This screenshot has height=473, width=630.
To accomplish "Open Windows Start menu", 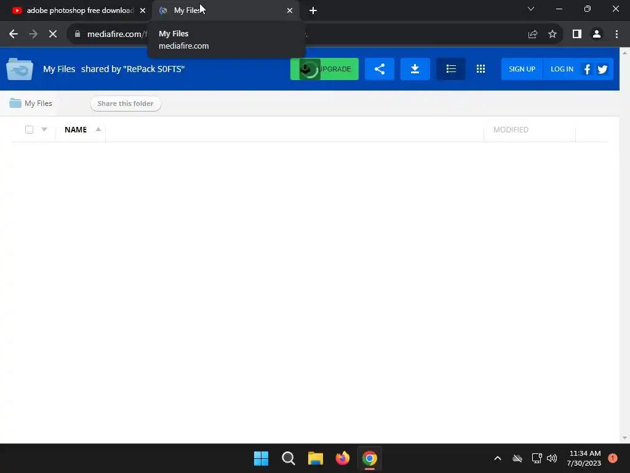I will click(x=261, y=458).
